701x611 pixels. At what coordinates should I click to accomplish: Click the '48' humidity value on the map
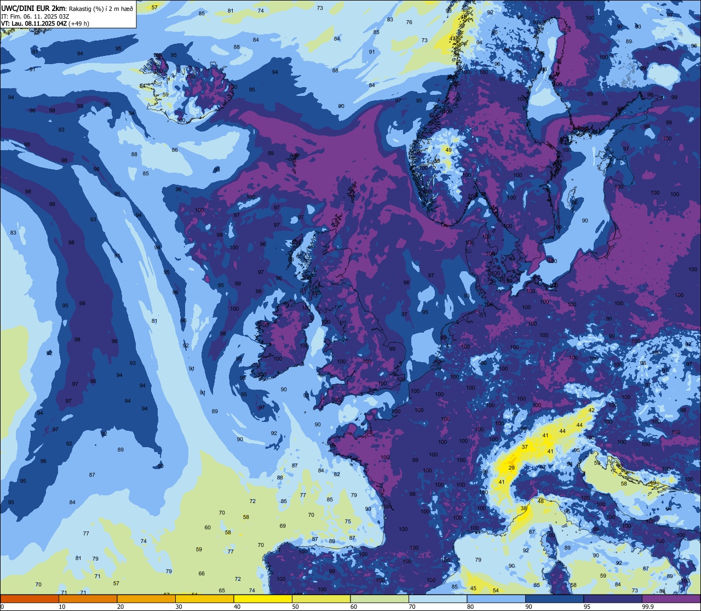pos(541,501)
